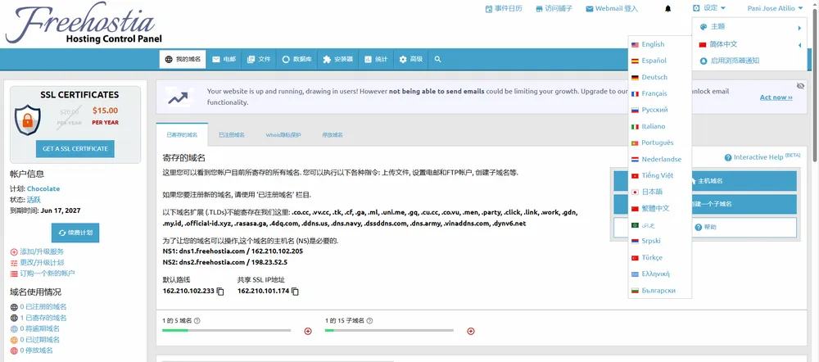Switch to the 已注册域名 tab
Image resolution: width=819 pixels, height=362 pixels.
click(x=232, y=134)
